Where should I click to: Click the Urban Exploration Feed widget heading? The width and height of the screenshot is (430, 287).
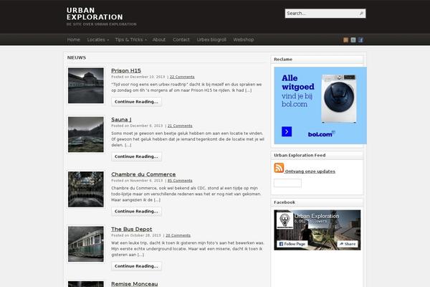pos(300,155)
